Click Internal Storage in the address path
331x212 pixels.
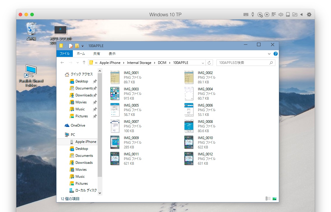click(x=139, y=63)
